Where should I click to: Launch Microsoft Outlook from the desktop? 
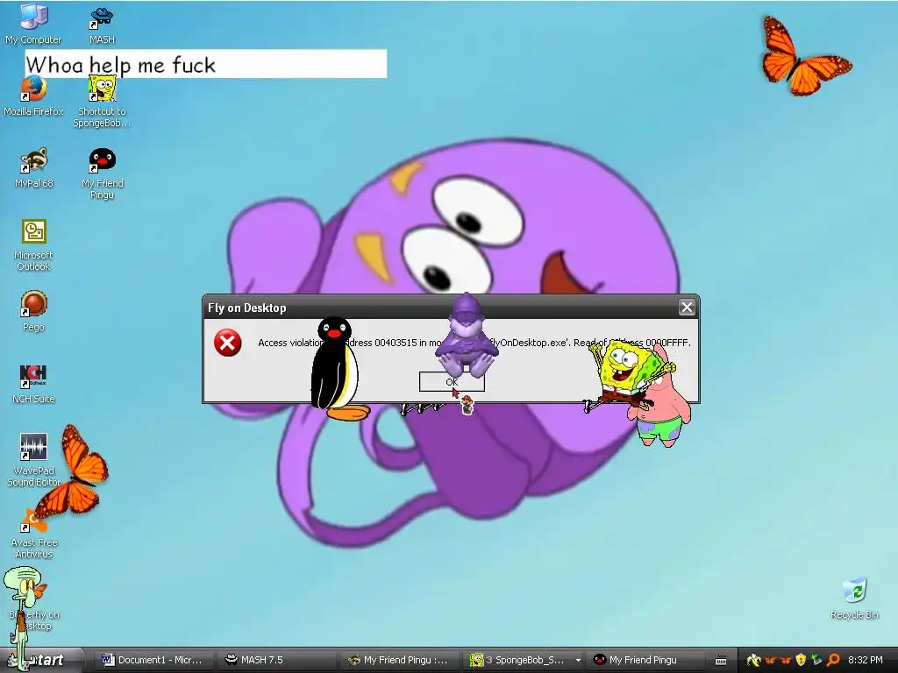33,245
